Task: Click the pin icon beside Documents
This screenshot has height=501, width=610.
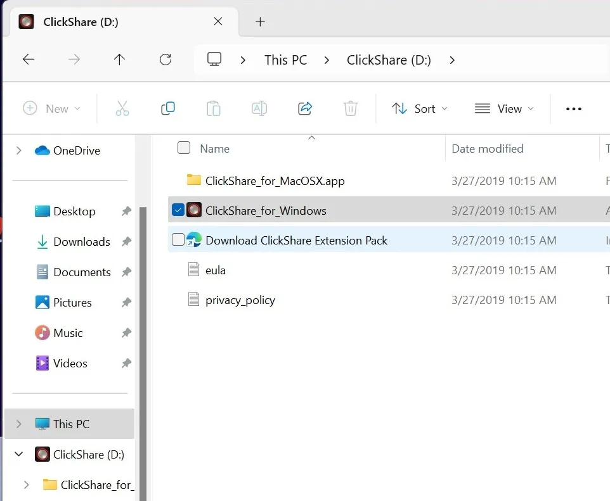Action: pyautogui.click(x=126, y=272)
